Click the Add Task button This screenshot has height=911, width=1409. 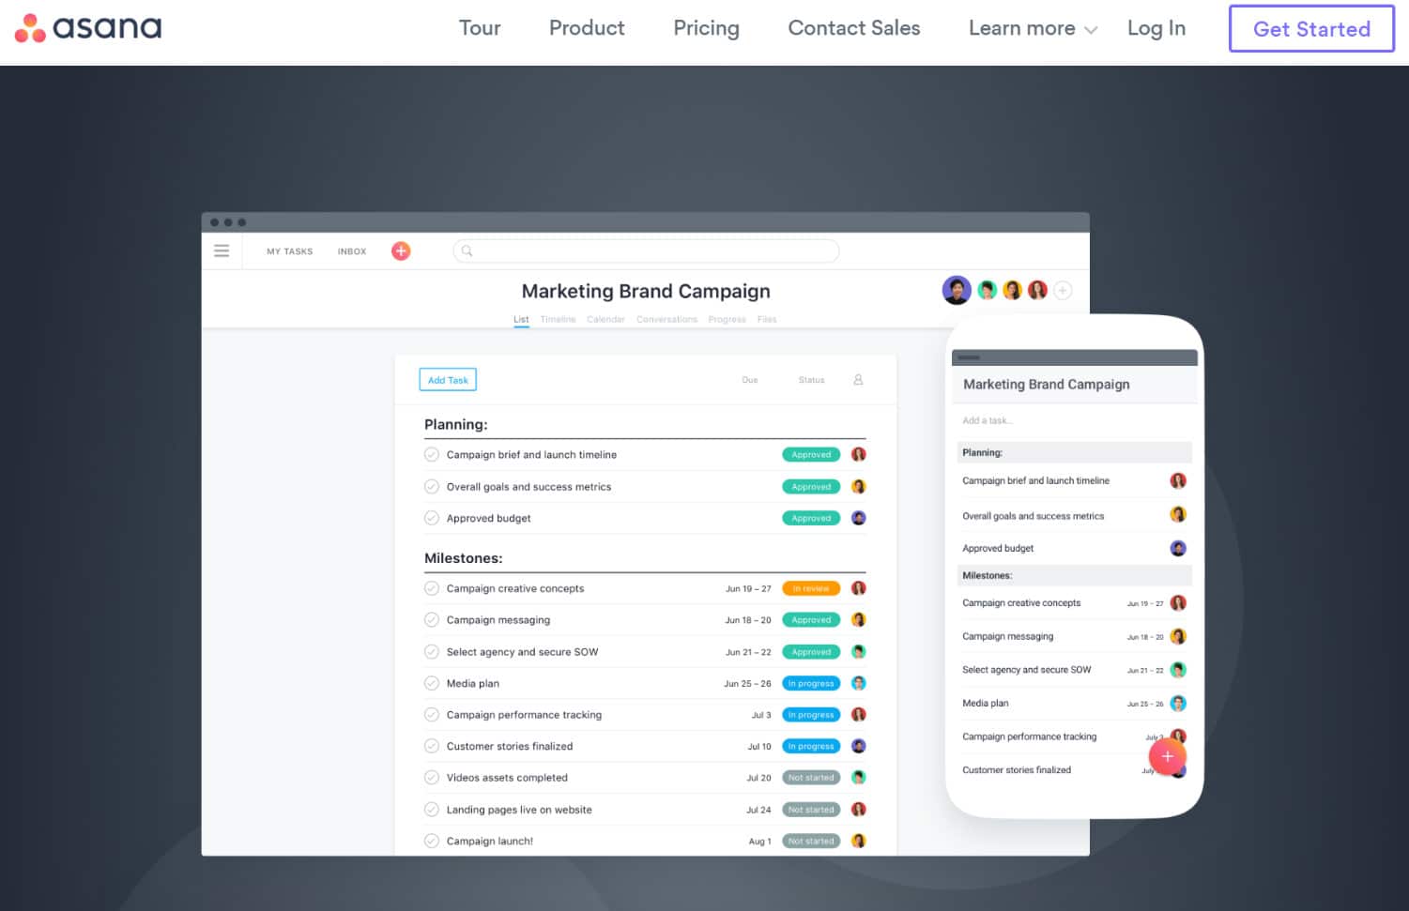[x=448, y=380]
